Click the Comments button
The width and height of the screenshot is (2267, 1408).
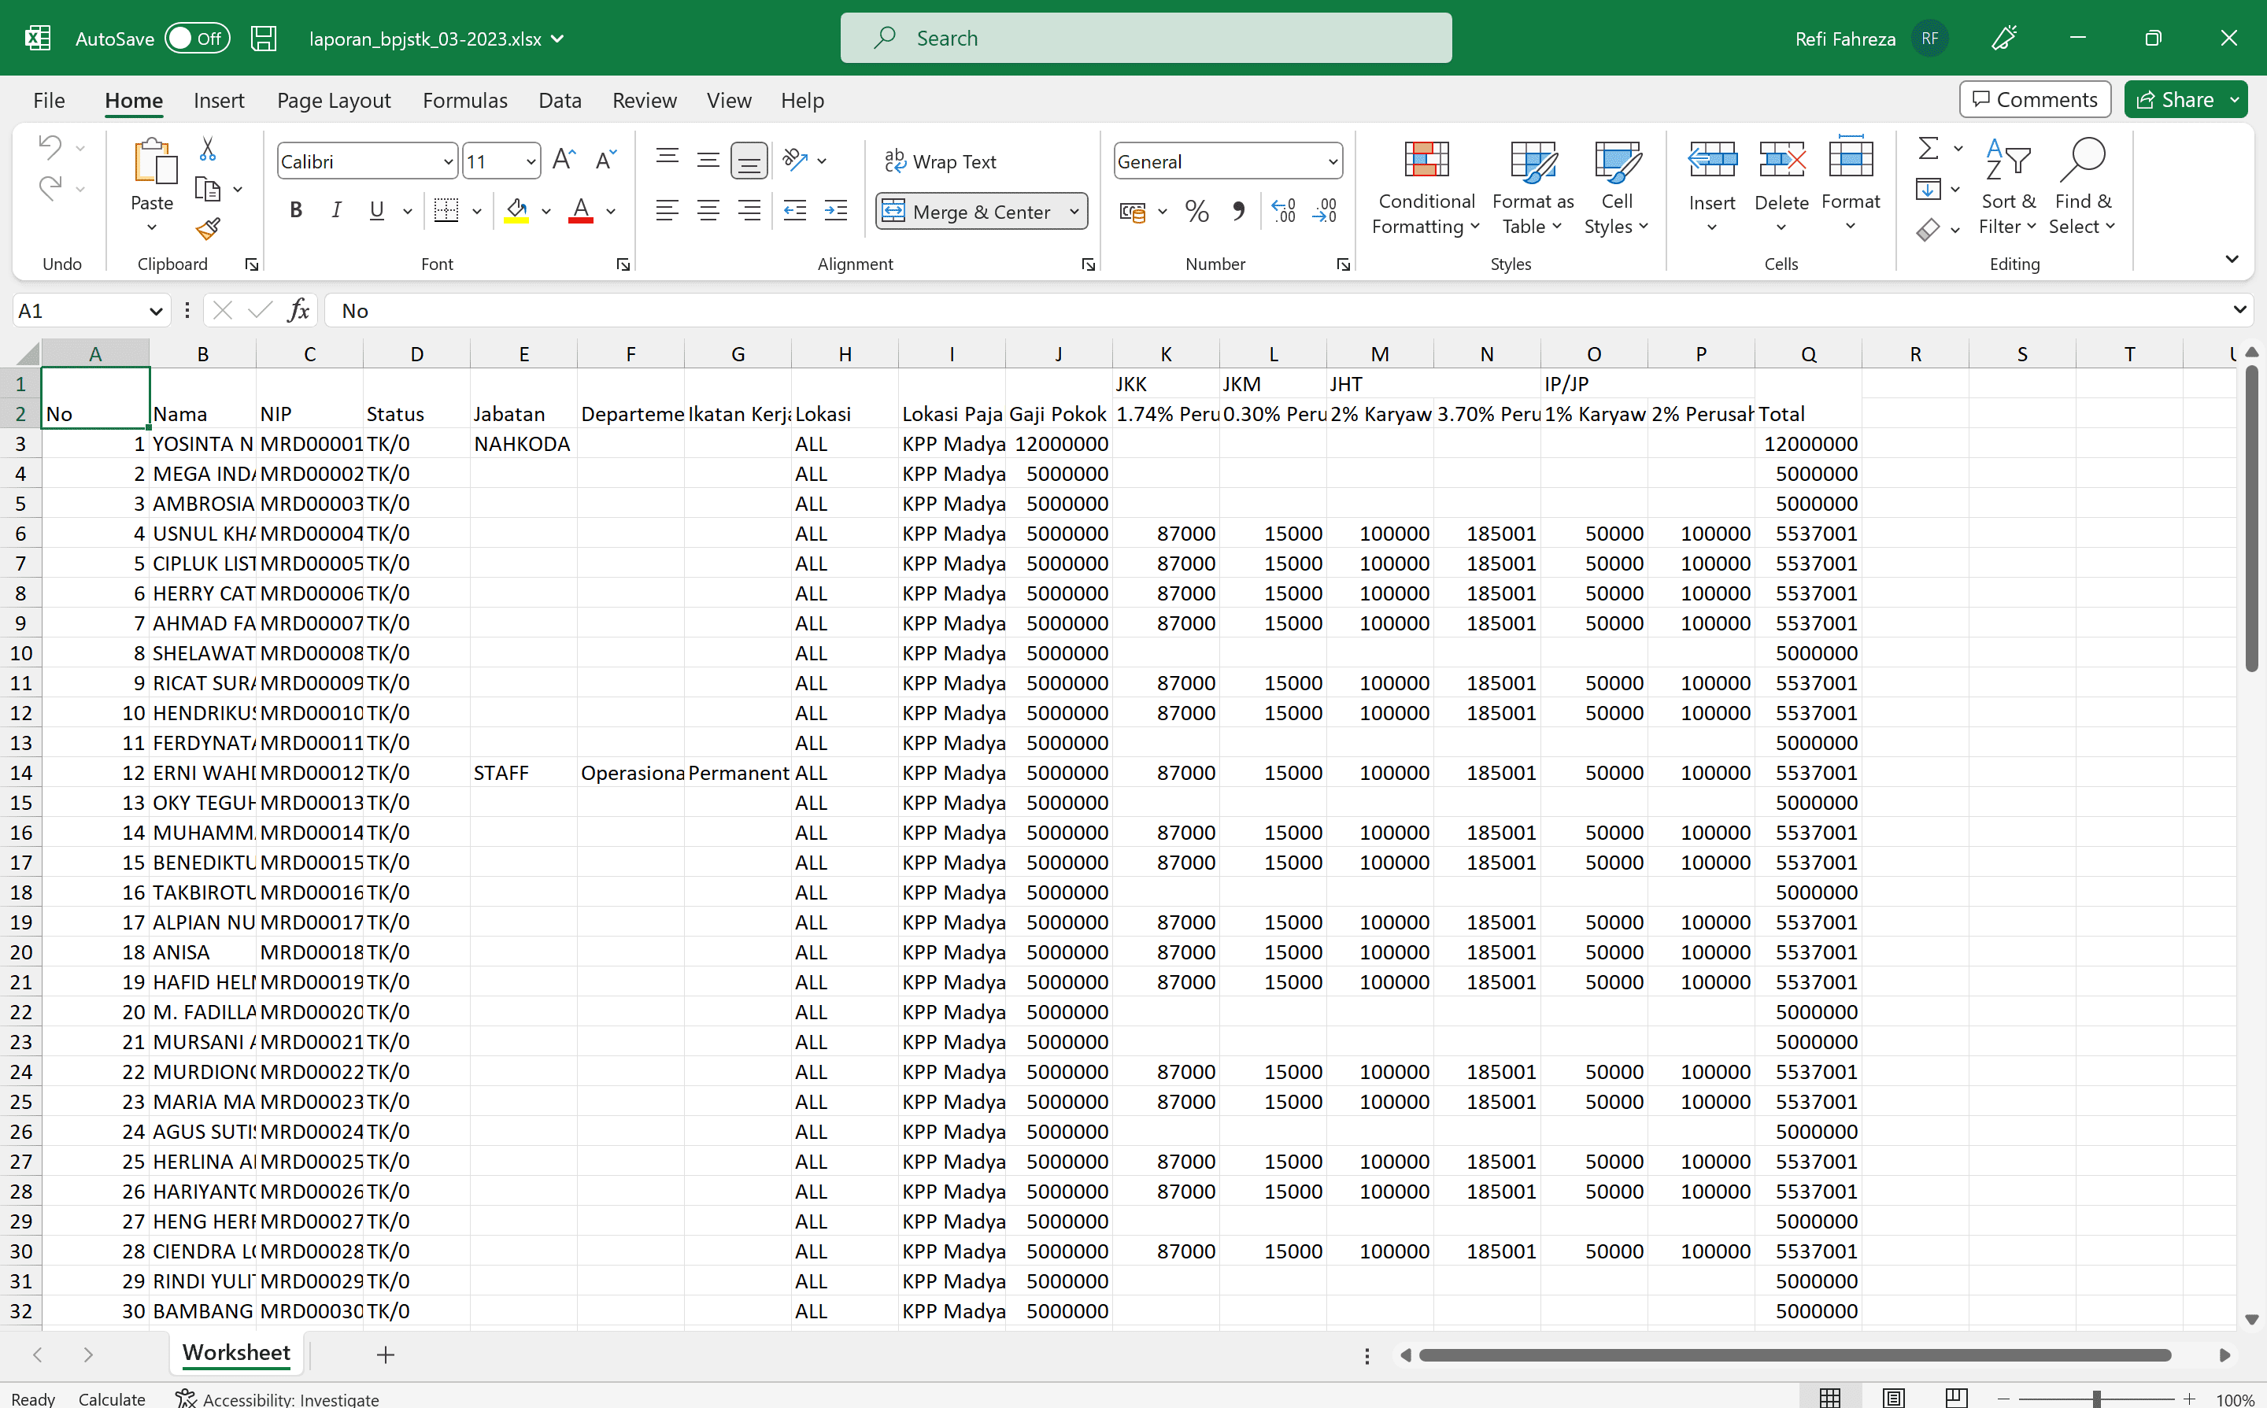click(2034, 100)
